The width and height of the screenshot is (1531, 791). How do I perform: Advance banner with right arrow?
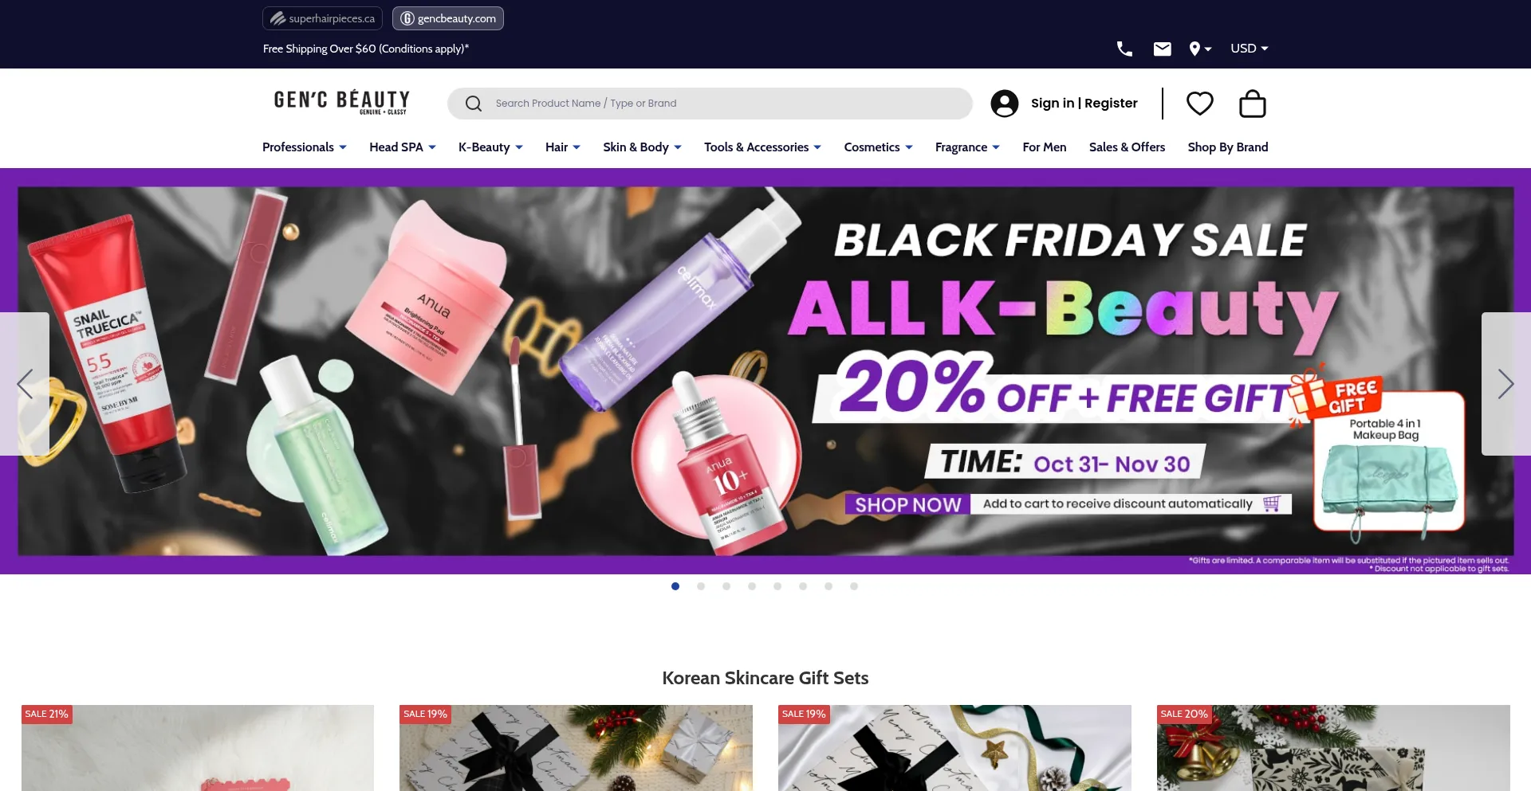point(1505,384)
